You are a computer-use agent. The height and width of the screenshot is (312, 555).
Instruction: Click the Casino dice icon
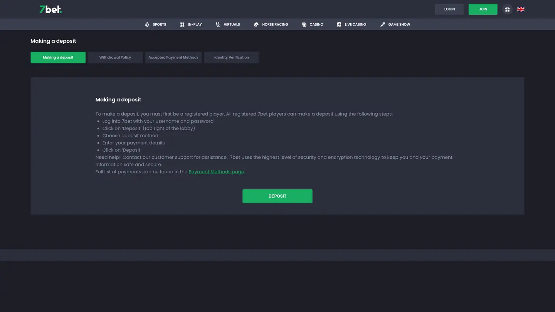(x=304, y=24)
